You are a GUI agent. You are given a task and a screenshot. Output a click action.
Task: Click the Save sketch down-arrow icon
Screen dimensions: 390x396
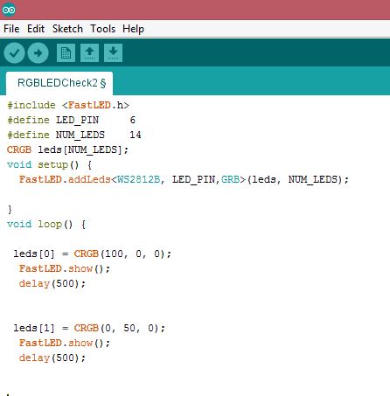pos(113,53)
